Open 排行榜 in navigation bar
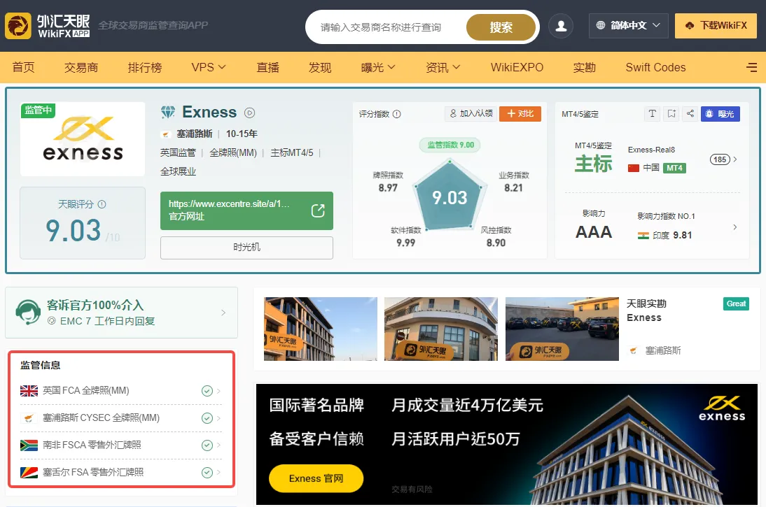The width and height of the screenshot is (766, 507). (145, 67)
